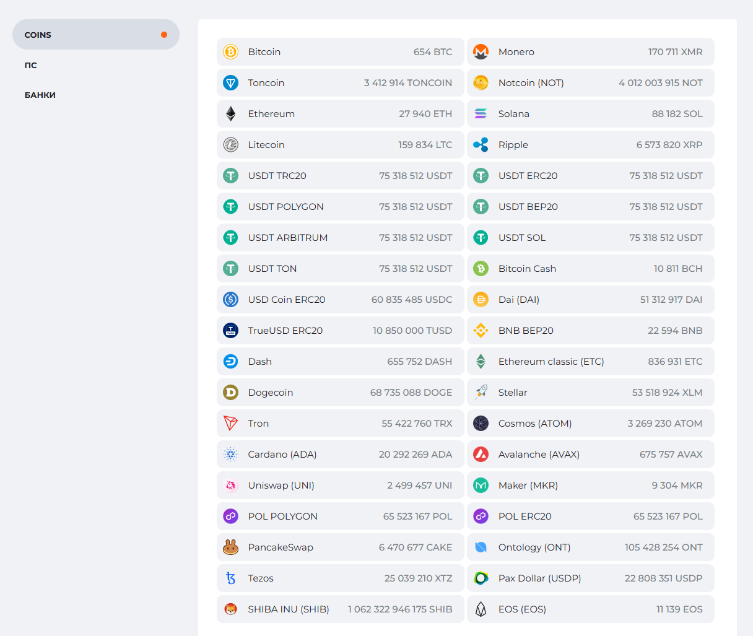Click the Maker (MKR) icon
Image resolution: width=753 pixels, height=636 pixels.
[481, 486]
